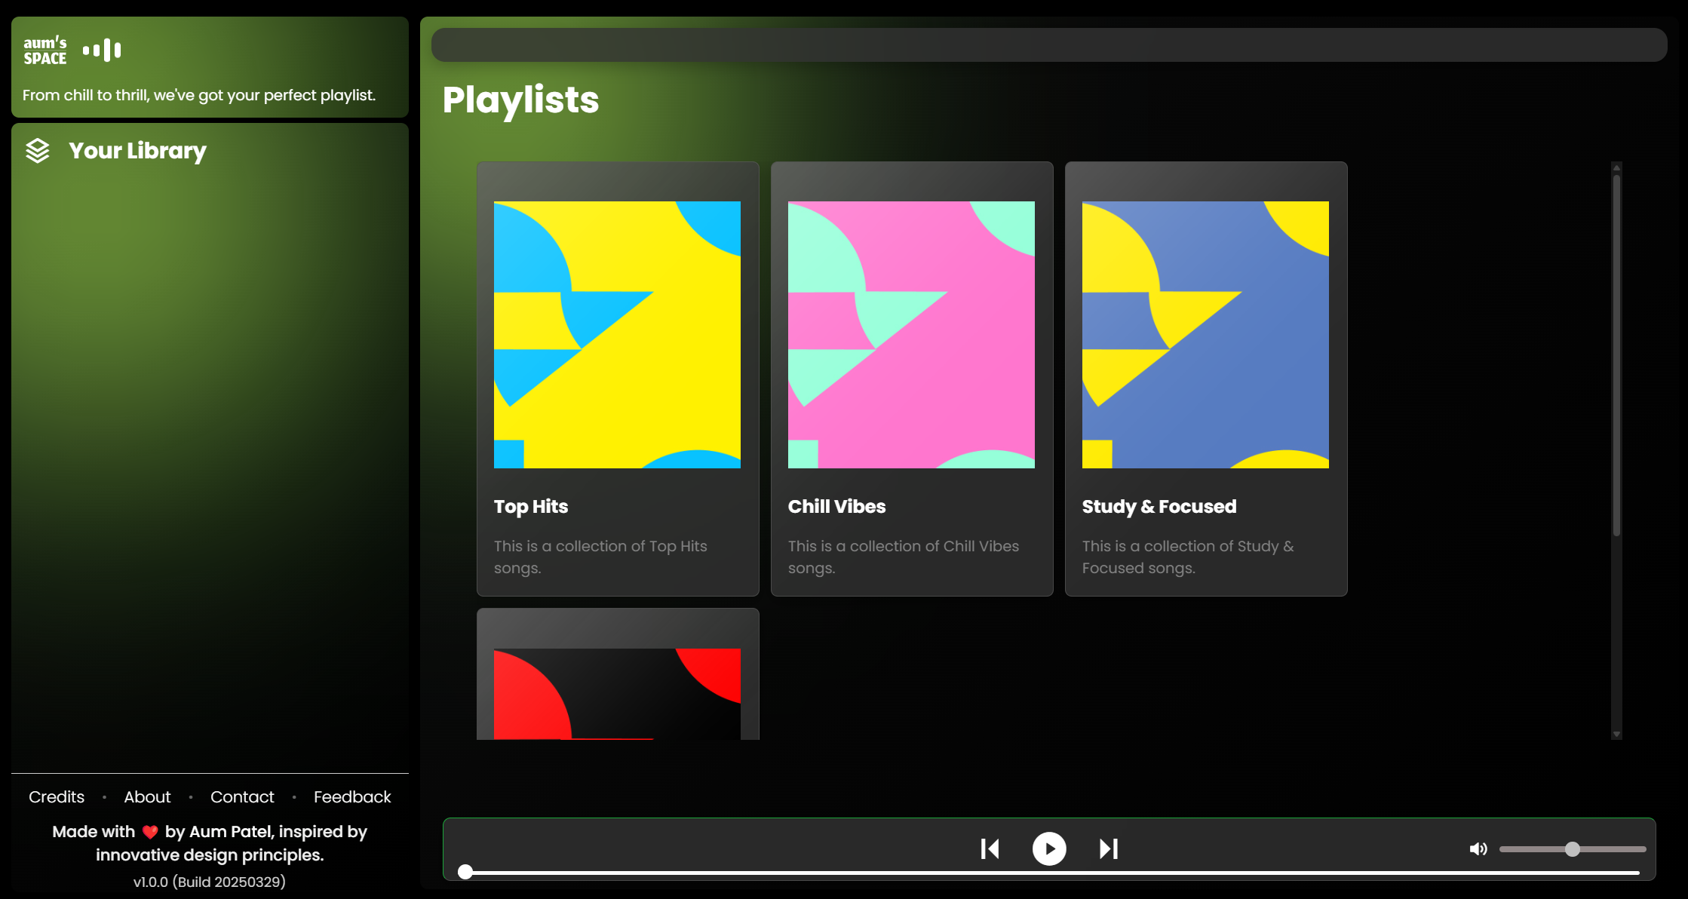Open the Feedback link
This screenshot has height=899, width=1688.
(352, 796)
